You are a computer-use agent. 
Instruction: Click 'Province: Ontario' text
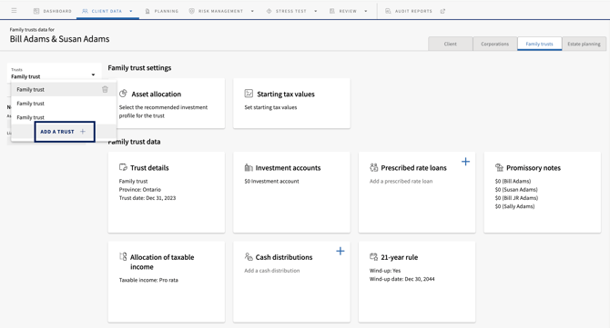coord(140,189)
